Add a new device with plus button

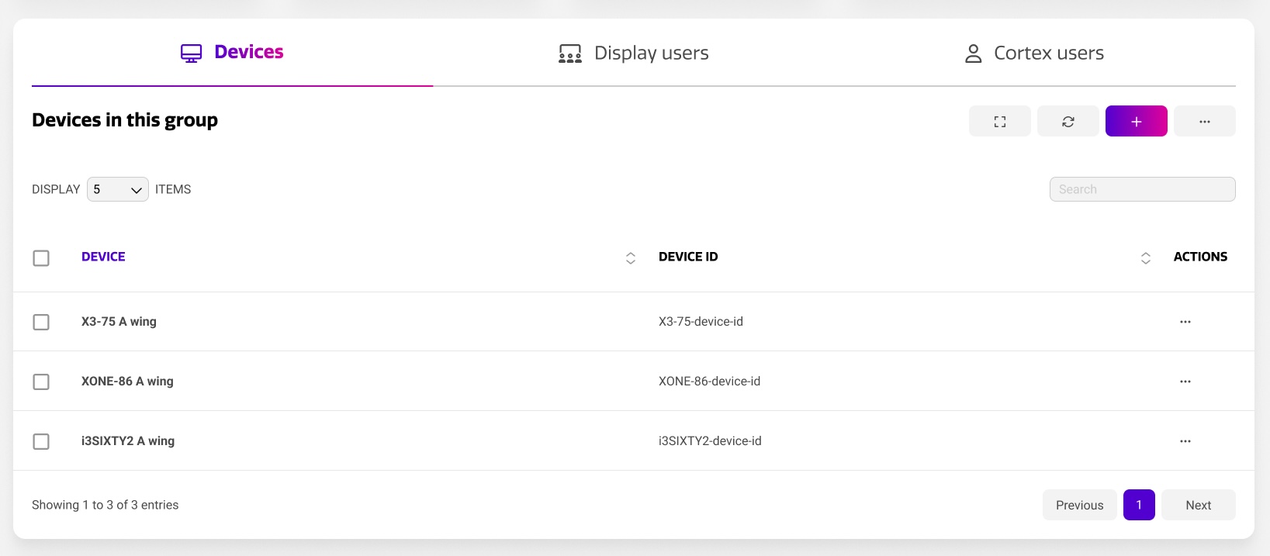pyautogui.click(x=1136, y=121)
